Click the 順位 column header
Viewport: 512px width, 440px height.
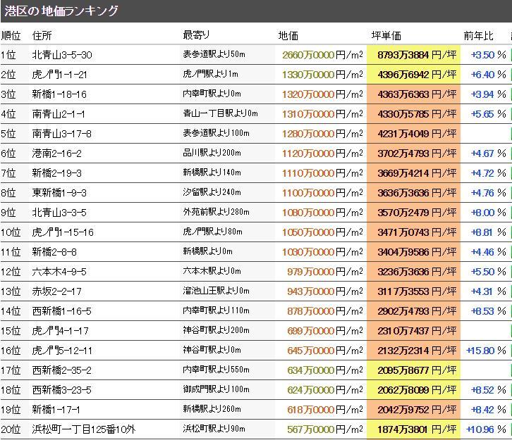(x=11, y=35)
